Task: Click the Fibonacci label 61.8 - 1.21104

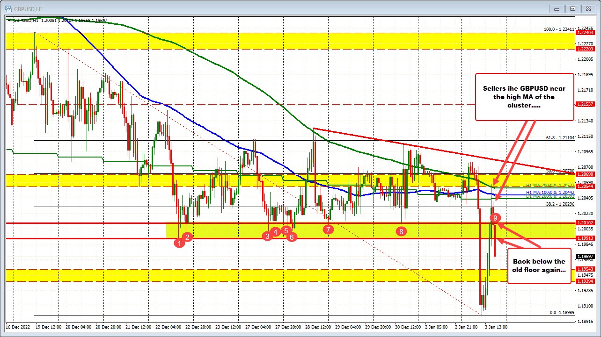Action: (560, 137)
